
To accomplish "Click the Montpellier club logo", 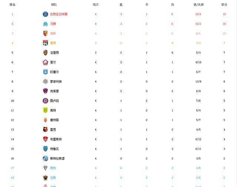I will [x=45, y=81].
